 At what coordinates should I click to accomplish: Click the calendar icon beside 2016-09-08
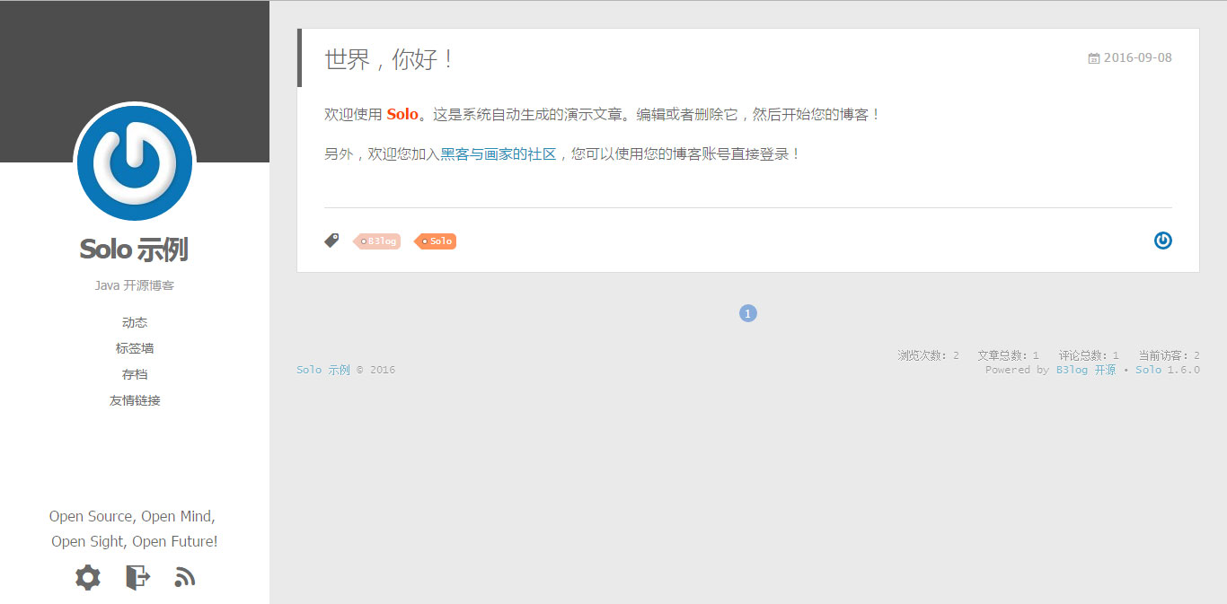1093,58
